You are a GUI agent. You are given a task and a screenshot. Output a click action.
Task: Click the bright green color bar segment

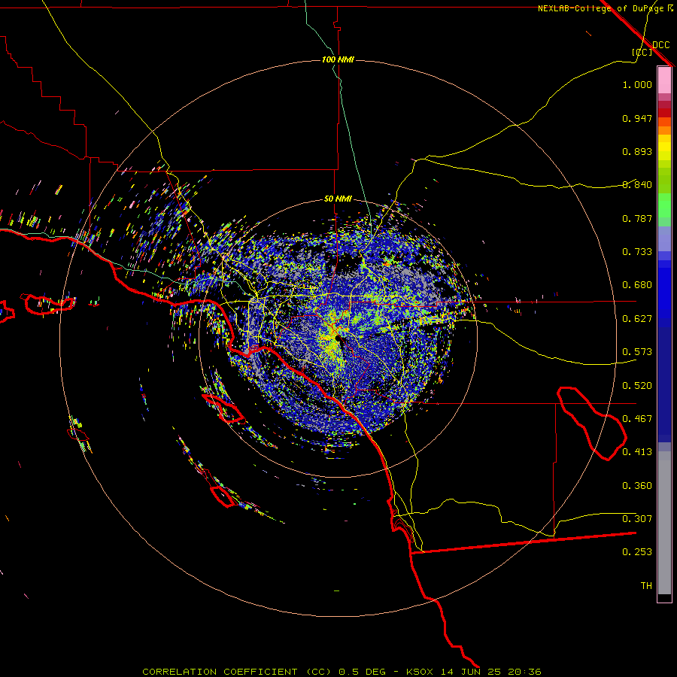664,205
